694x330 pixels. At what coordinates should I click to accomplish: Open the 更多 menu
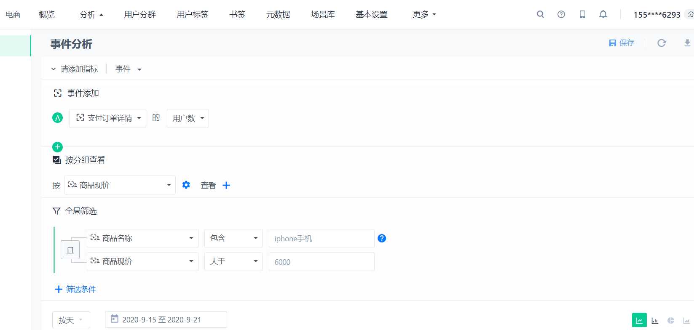coord(424,14)
